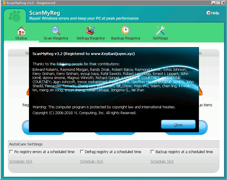This screenshot has width=227, height=180.
Task: Minimize the ScanMyReg window
Action: pos(214,3)
